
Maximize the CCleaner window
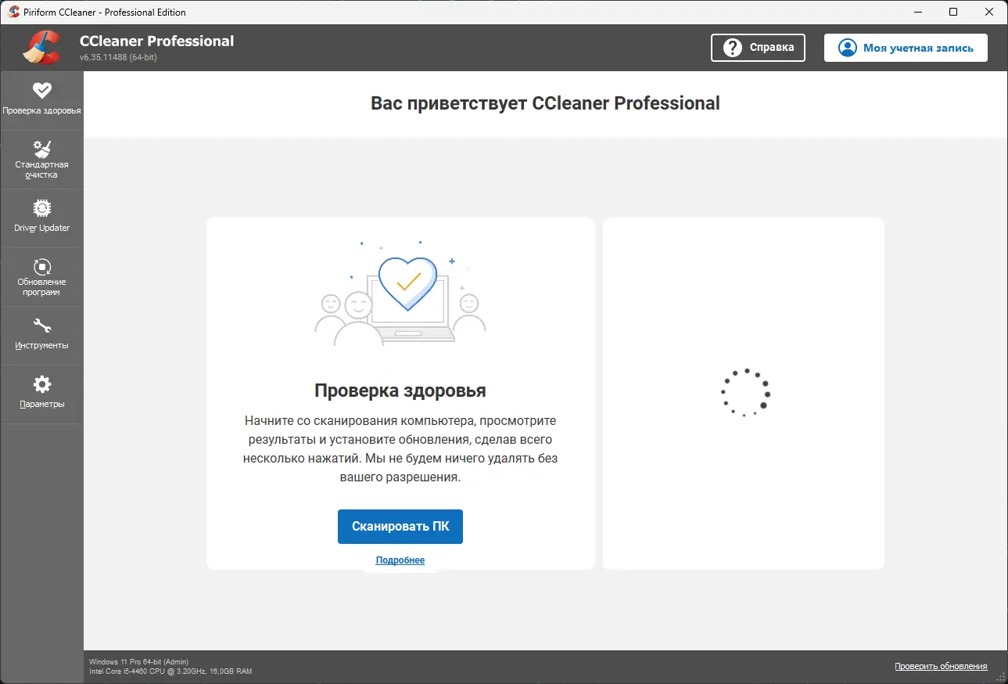[953, 12]
